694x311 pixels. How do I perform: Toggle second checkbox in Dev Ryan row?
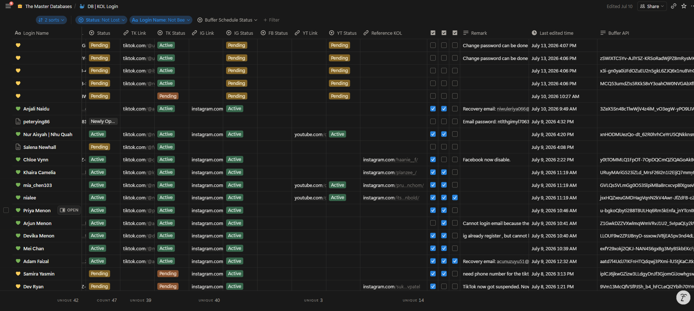(x=444, y=286)
